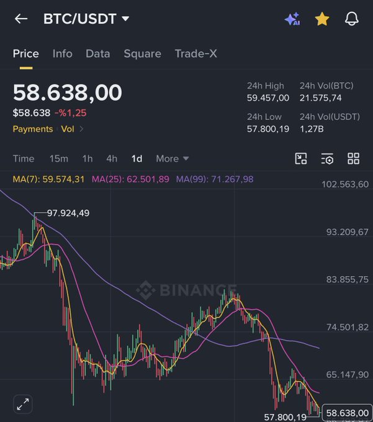
Task: Open price alerts bell icon
Action: [352, 19]
